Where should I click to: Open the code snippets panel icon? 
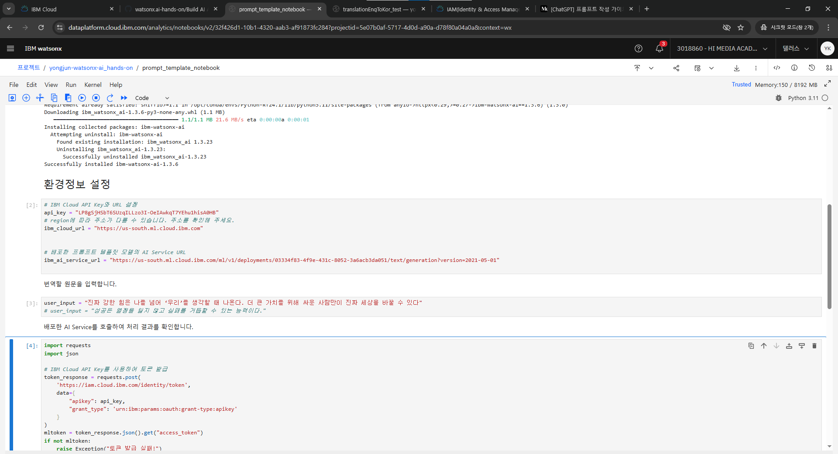pyautogui.click(x=777, y=68)
